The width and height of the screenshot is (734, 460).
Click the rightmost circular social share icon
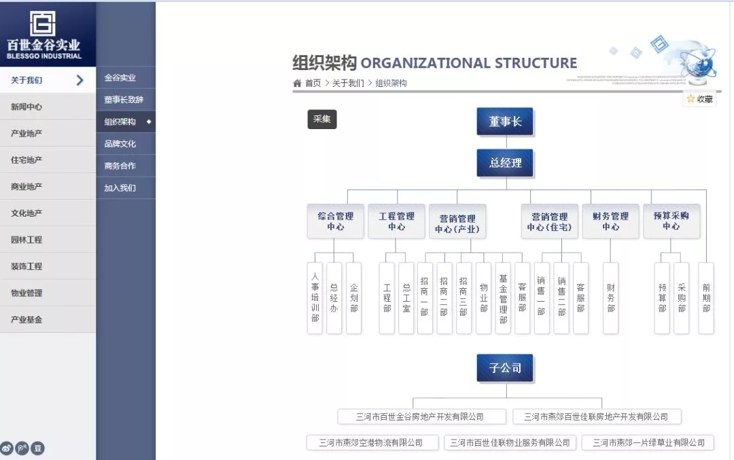point(37,448)
